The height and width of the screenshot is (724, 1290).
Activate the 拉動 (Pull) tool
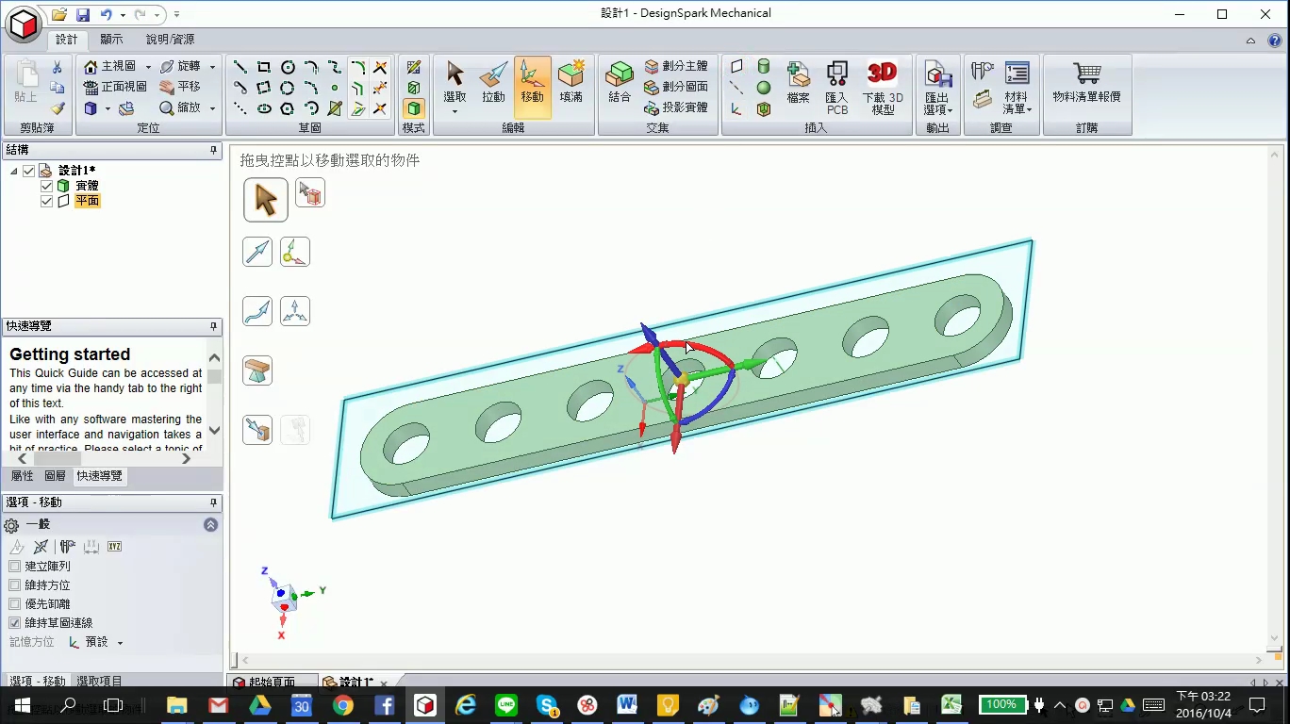(x=493, y=82)
